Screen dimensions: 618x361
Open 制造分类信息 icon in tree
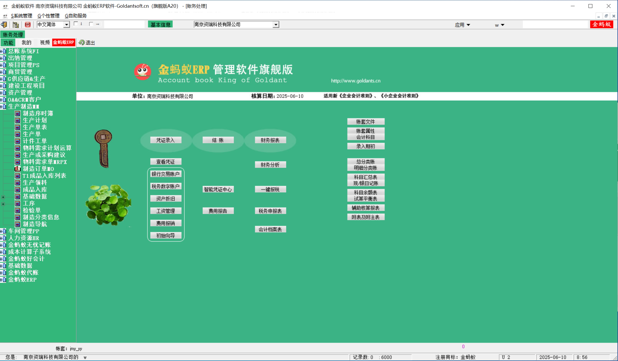coord(17,217)
